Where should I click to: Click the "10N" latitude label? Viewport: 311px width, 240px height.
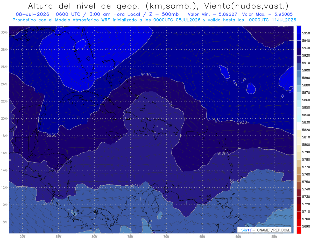[x=4, y=205]
